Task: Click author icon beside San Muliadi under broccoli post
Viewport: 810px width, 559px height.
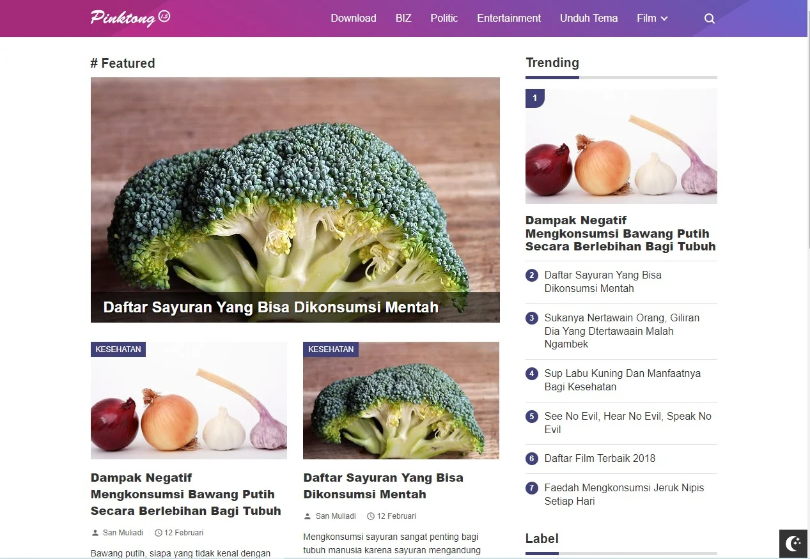Action: click(x=308, y=516)
